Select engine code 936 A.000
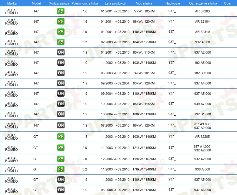 [202, 169]
